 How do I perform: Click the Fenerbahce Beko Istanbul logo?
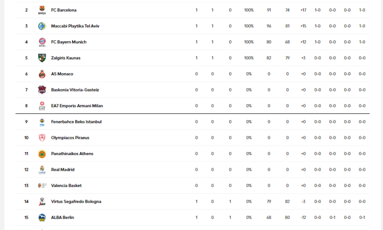click(42, 122)
